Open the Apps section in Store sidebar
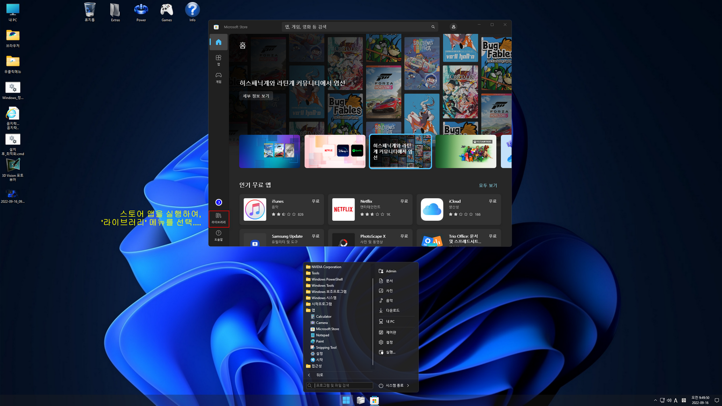The height and width of the screenshot is (406, 722). [218, 60]
